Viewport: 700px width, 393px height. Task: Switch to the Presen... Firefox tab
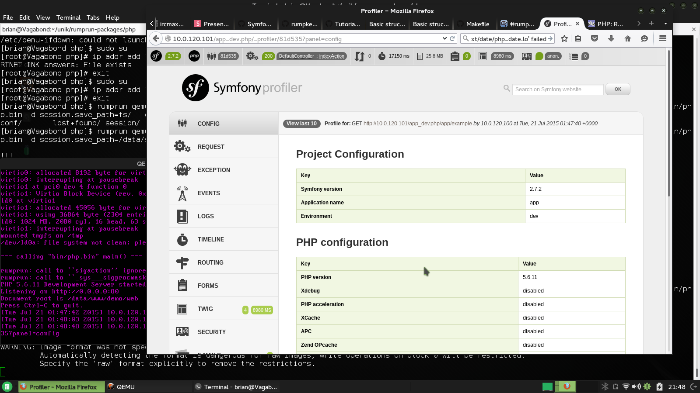[212, 24]
